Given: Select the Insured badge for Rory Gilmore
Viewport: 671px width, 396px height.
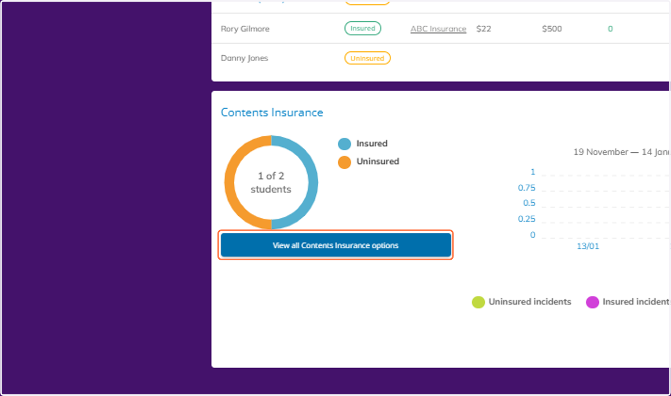Looking at the screenshot, I should [x=363, y=28].
